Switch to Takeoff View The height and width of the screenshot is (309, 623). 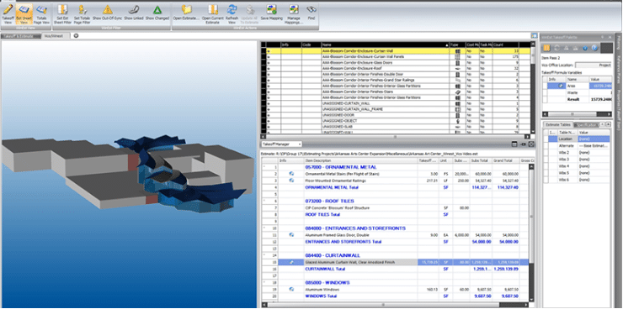(x=8, y=14)
